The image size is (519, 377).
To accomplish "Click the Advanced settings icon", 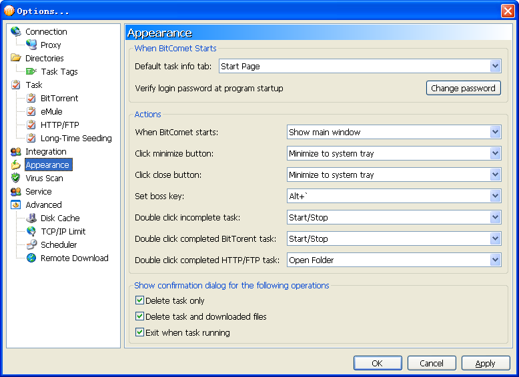I will (15, 205).
